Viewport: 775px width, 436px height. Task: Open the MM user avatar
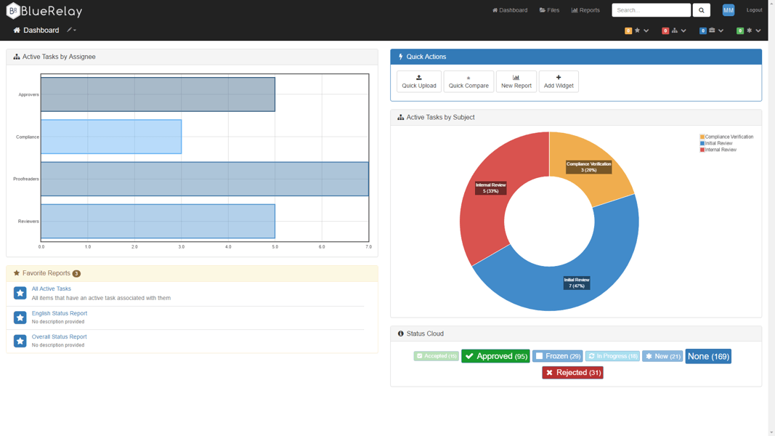[728, 10]
